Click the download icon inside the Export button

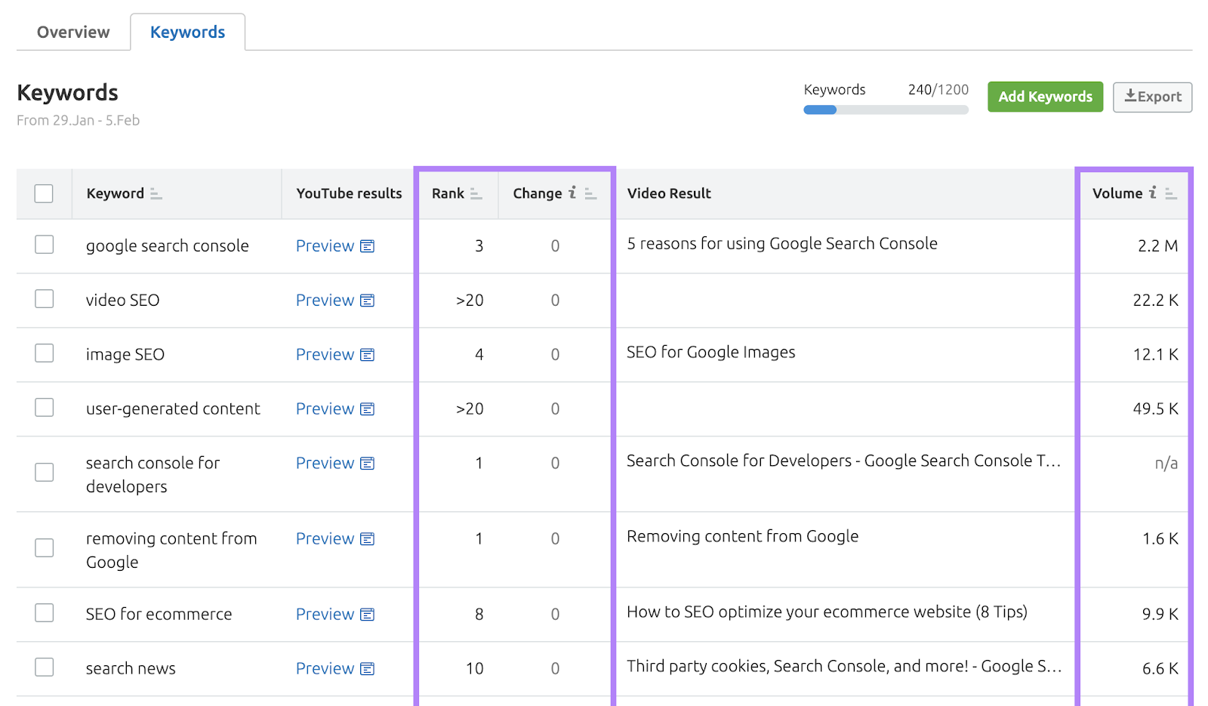1130,97
